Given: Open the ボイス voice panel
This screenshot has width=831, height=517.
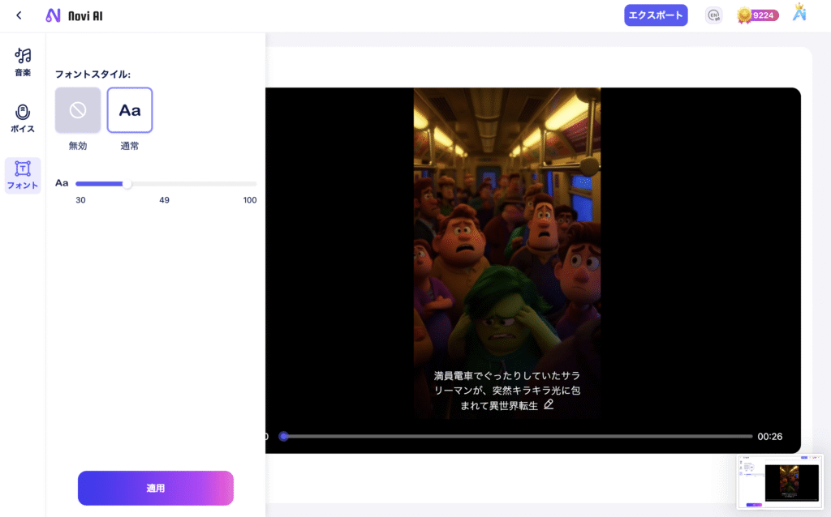Looking at the screenshot, I should click(23, 117).
